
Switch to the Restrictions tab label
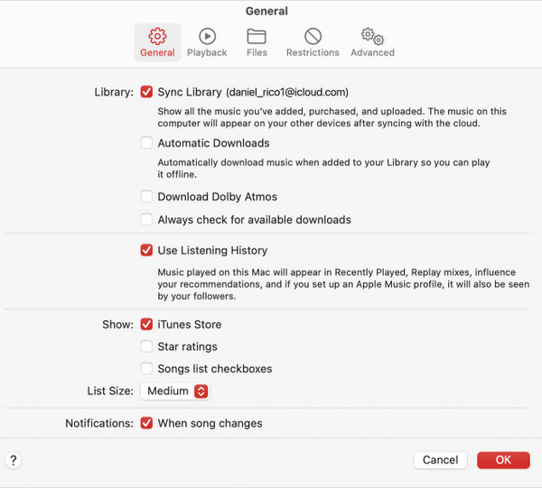(313, 52)
